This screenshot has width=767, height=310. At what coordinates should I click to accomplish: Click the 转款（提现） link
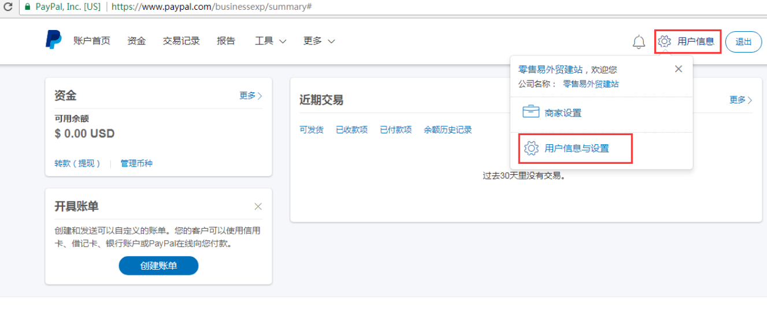click(x=77, y=163)
